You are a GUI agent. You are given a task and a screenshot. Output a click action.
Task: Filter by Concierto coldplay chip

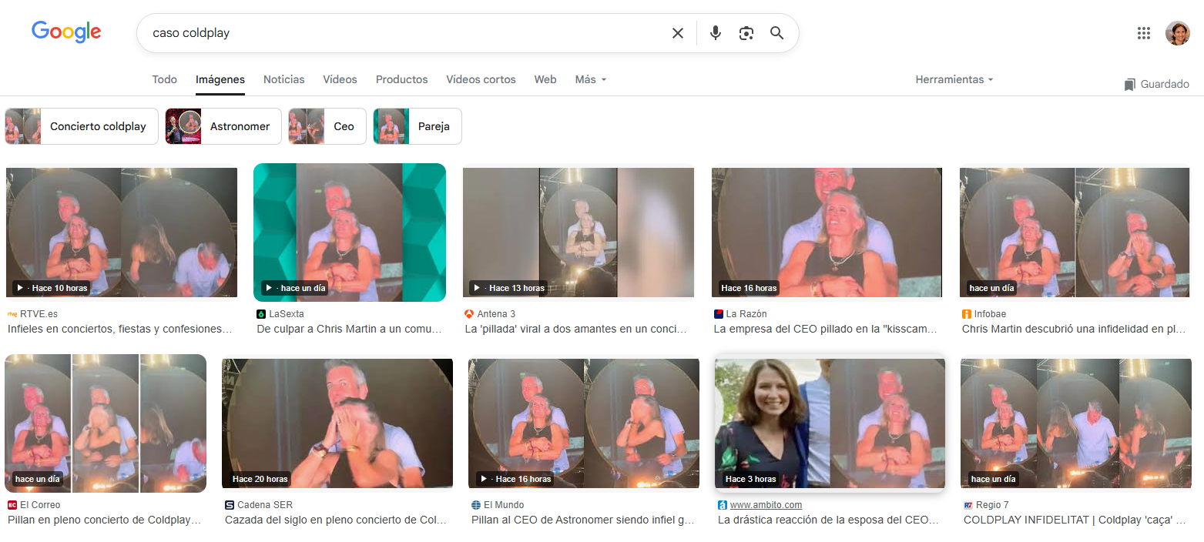pyautogui.click(x=82, y=126)
